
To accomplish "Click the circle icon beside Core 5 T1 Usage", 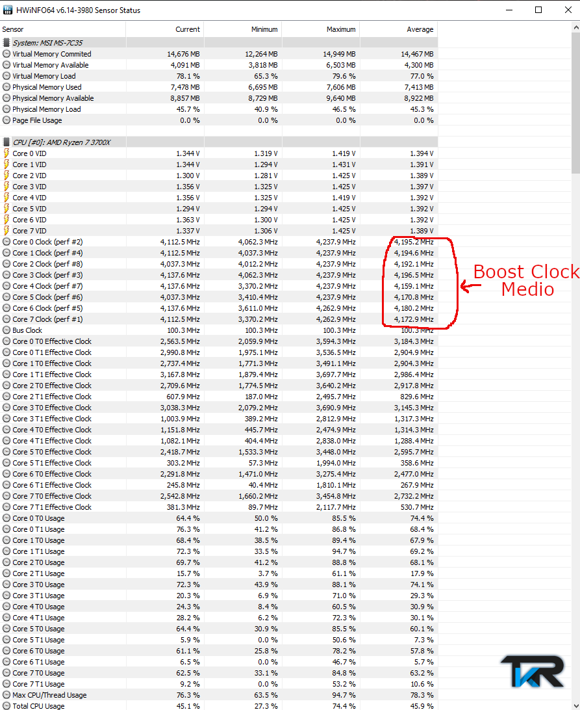I will pos(6,640).
